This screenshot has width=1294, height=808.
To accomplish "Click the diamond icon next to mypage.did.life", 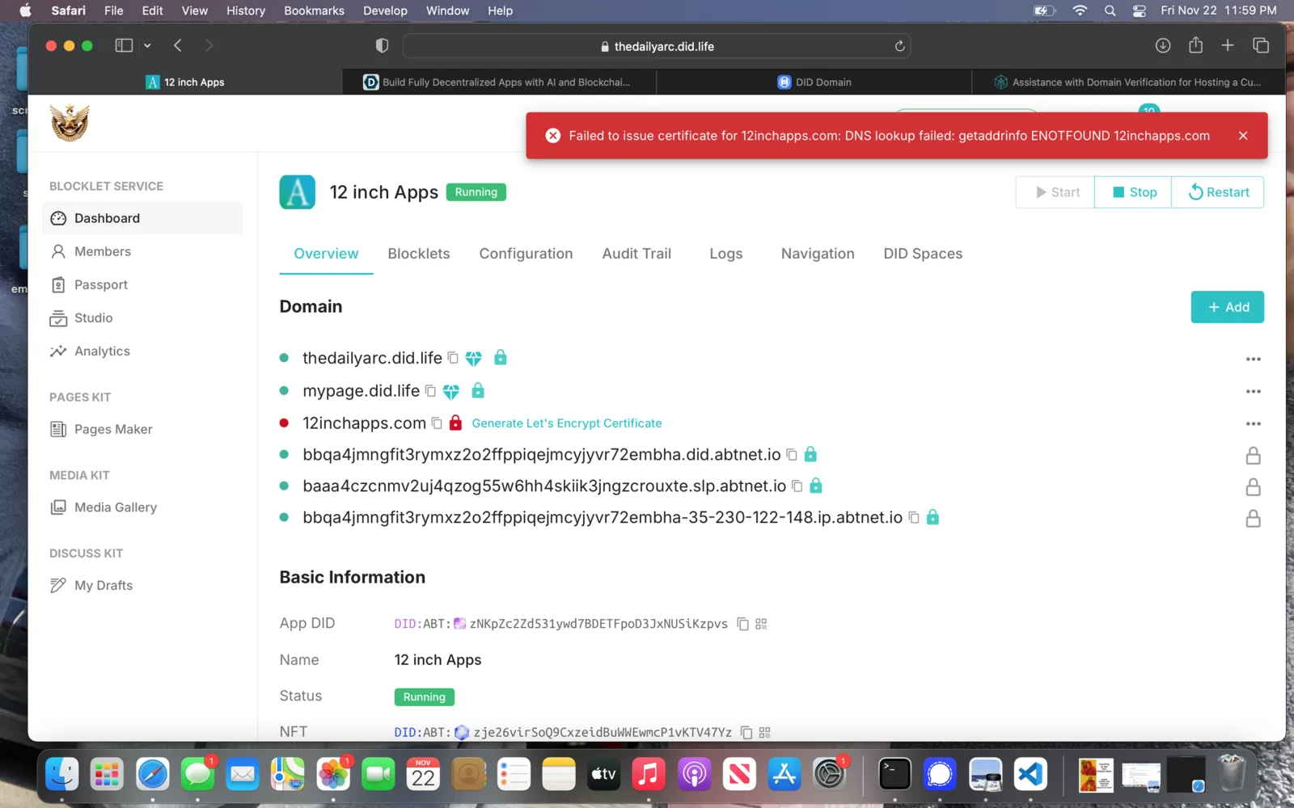I will pyautogui.click(x=451, y=391).
